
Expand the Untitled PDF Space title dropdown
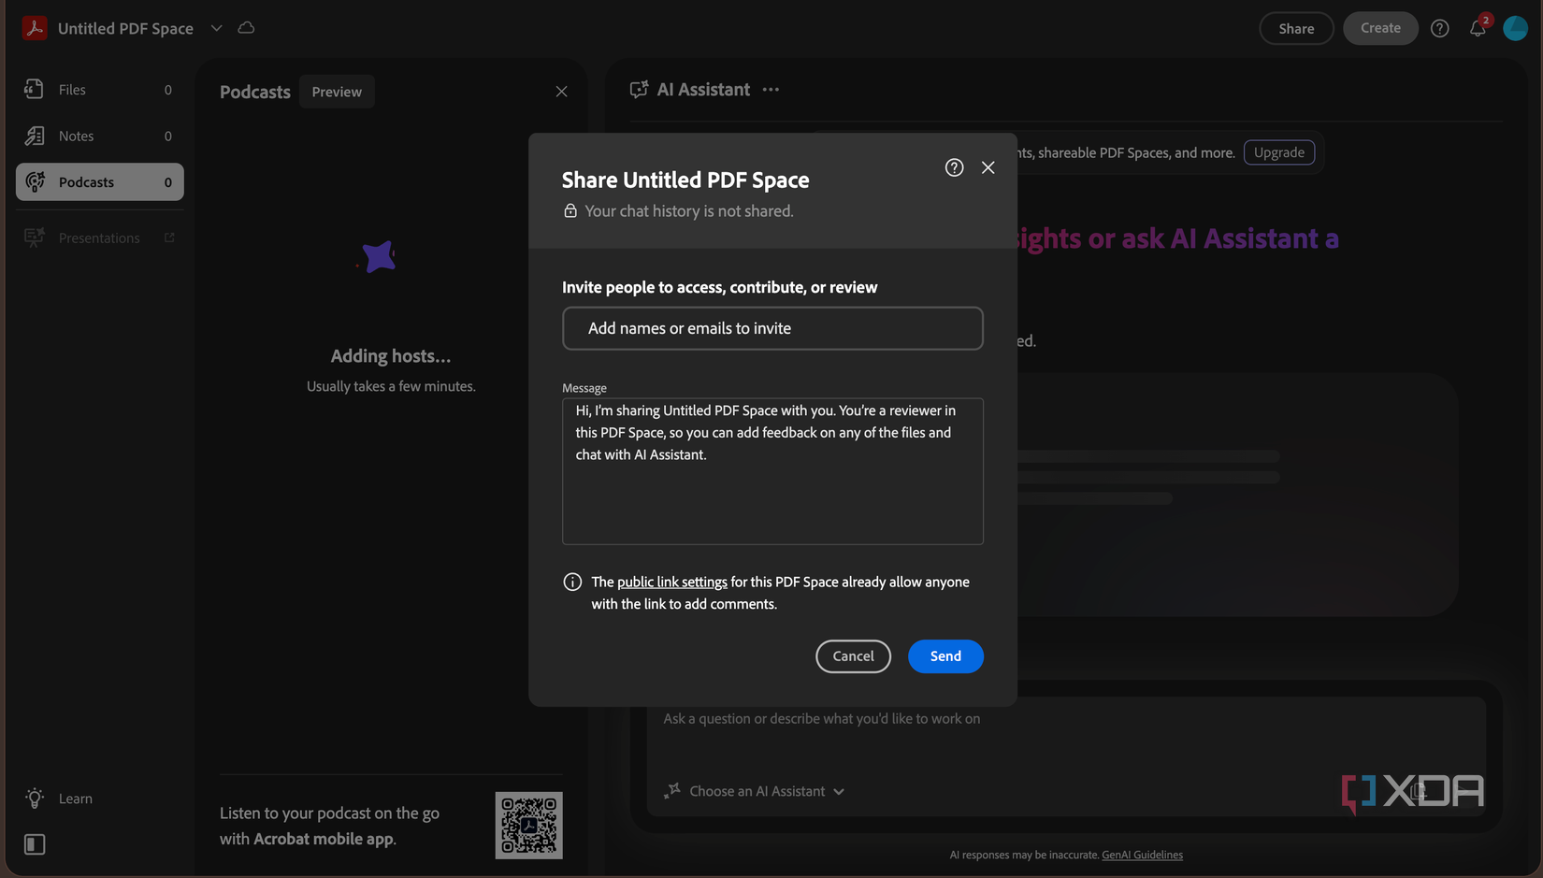pyautogui.click(x=216, y=28)
